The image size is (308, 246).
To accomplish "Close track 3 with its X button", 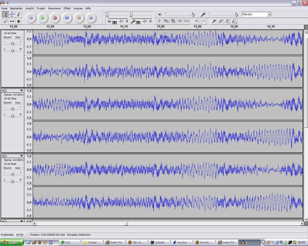I will pyautogui.click(x=3, y=156).
